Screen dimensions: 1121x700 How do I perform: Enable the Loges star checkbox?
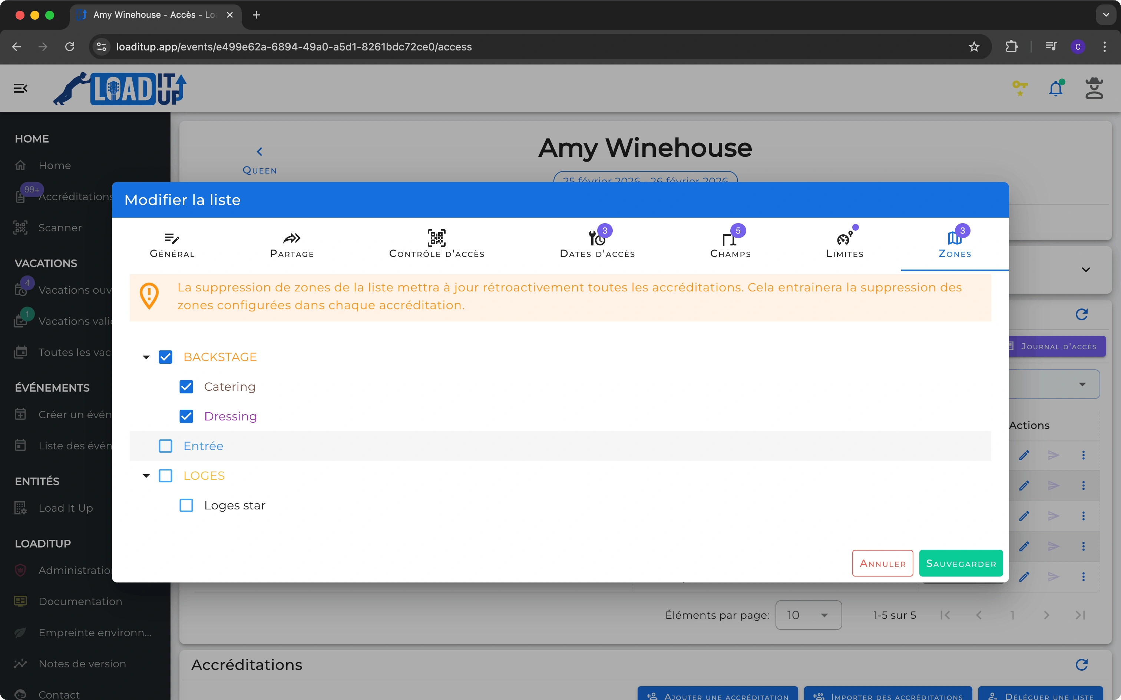tap(186, 505)
